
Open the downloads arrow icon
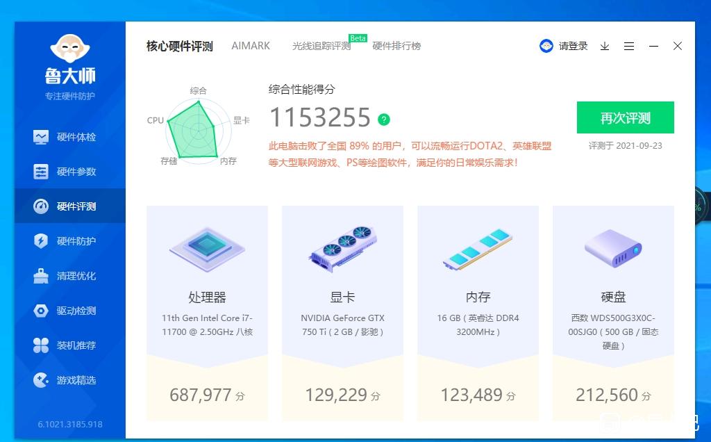tap(605, 47)
